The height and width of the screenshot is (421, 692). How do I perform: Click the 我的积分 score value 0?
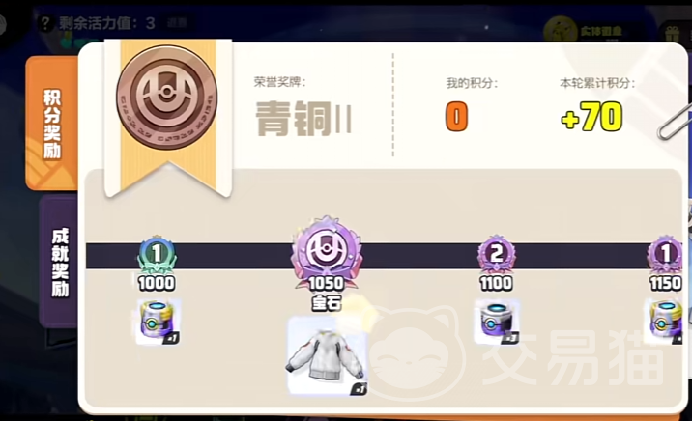point(456,117)
